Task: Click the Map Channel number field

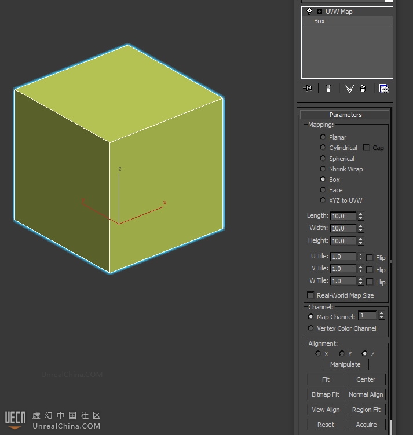Action: point(367,316)
